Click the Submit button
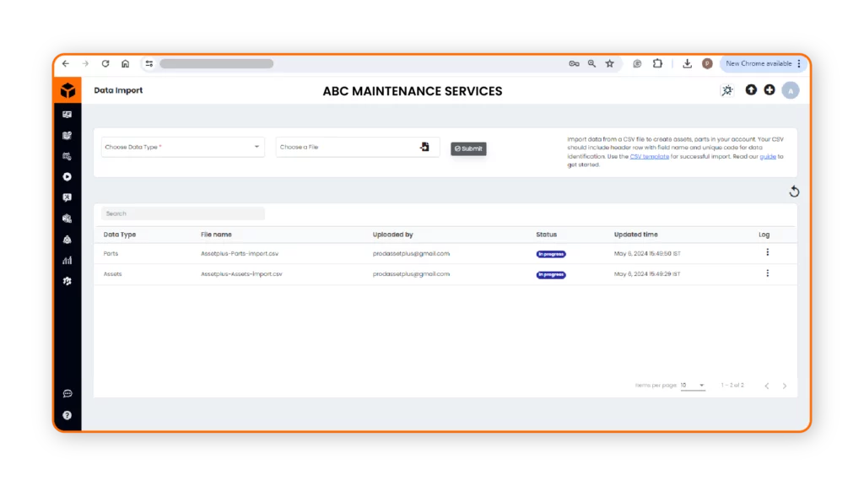This screenshot has width=864, height=486. 468,148
